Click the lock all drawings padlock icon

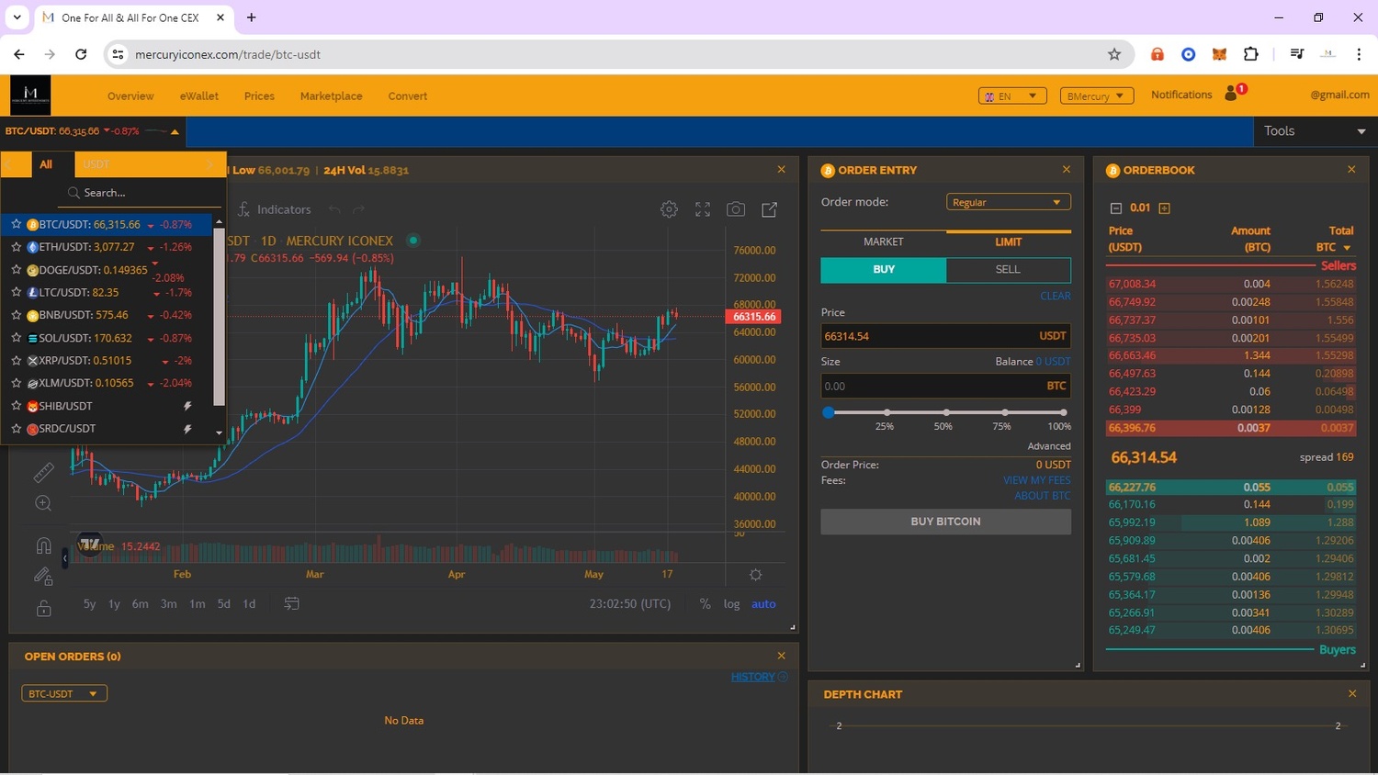pyautogui.click(x=43, y=608)
